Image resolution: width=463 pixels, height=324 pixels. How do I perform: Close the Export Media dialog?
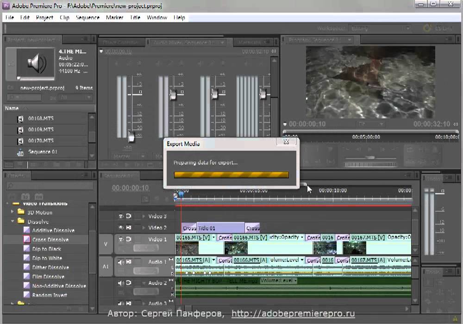click(286, 142)
